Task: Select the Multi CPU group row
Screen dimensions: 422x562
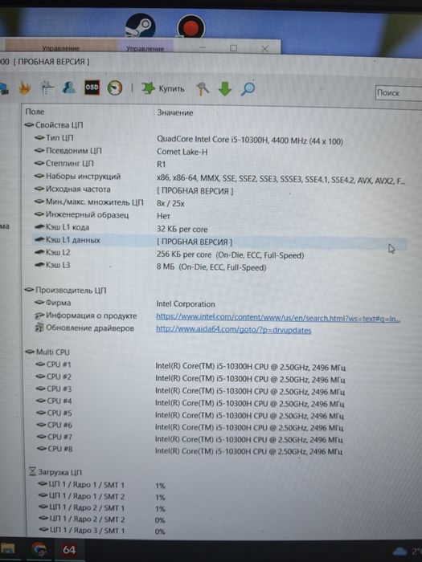Action: click(47, 352)
